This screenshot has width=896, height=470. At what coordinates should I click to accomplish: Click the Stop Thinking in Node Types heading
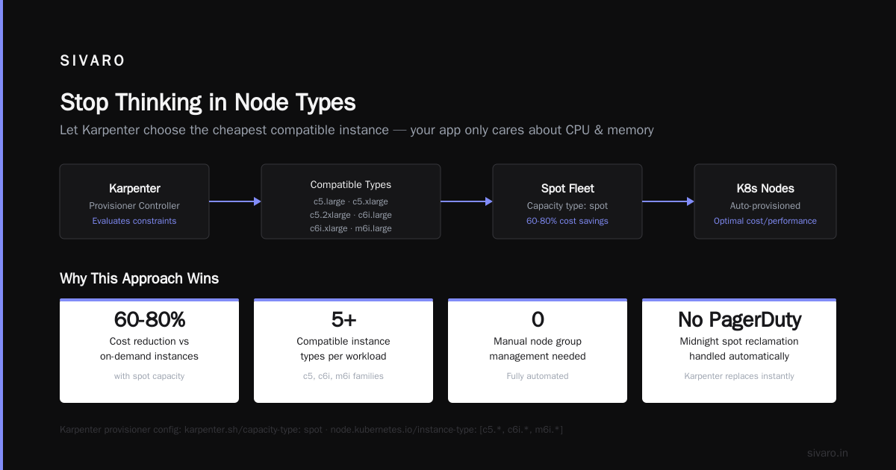coord(208,102)
